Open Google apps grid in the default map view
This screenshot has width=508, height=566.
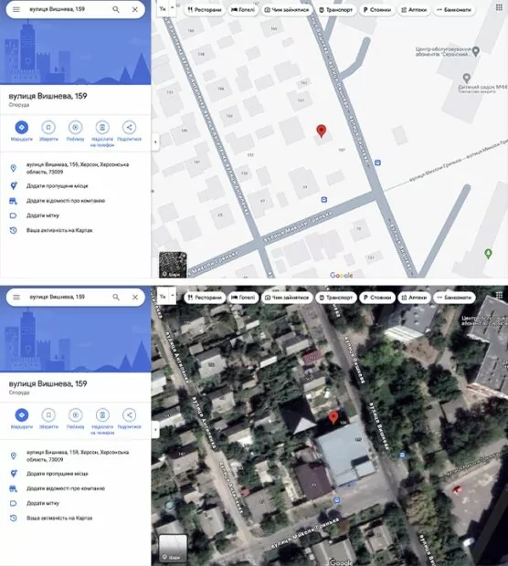coord(499,7)
